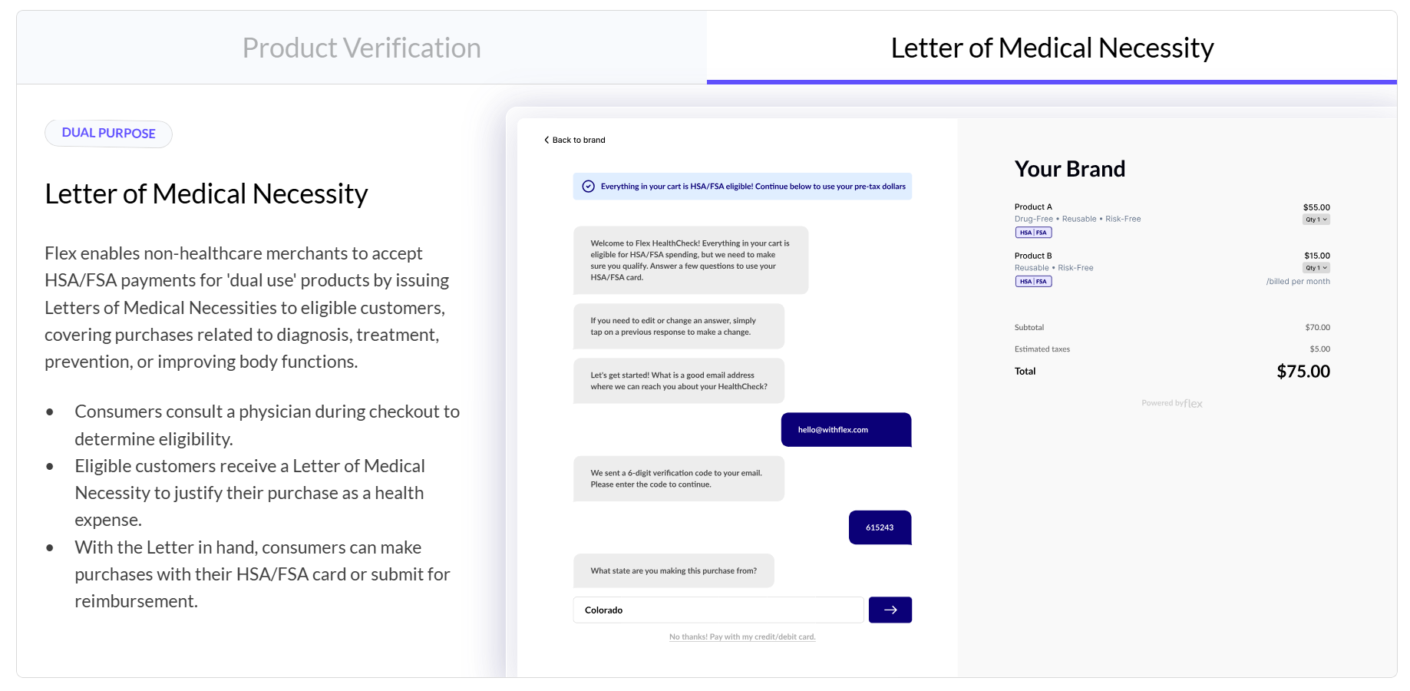Screen dimensions: 1410x691
Task: Click the arrow submit button next to Colorado
Action: pos(890,610)
